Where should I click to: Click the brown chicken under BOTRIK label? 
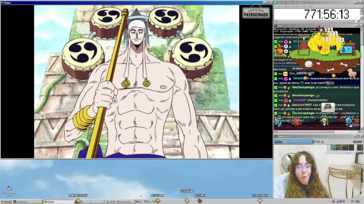pos(200,201)
